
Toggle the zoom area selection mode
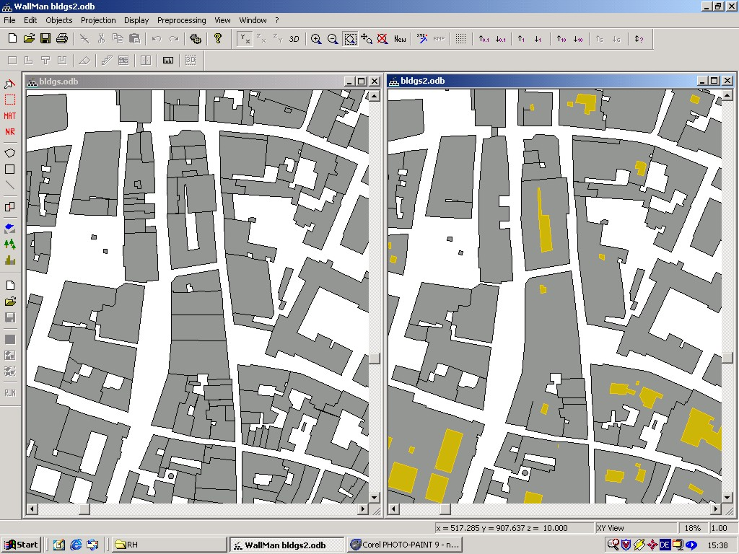(349, 39)
